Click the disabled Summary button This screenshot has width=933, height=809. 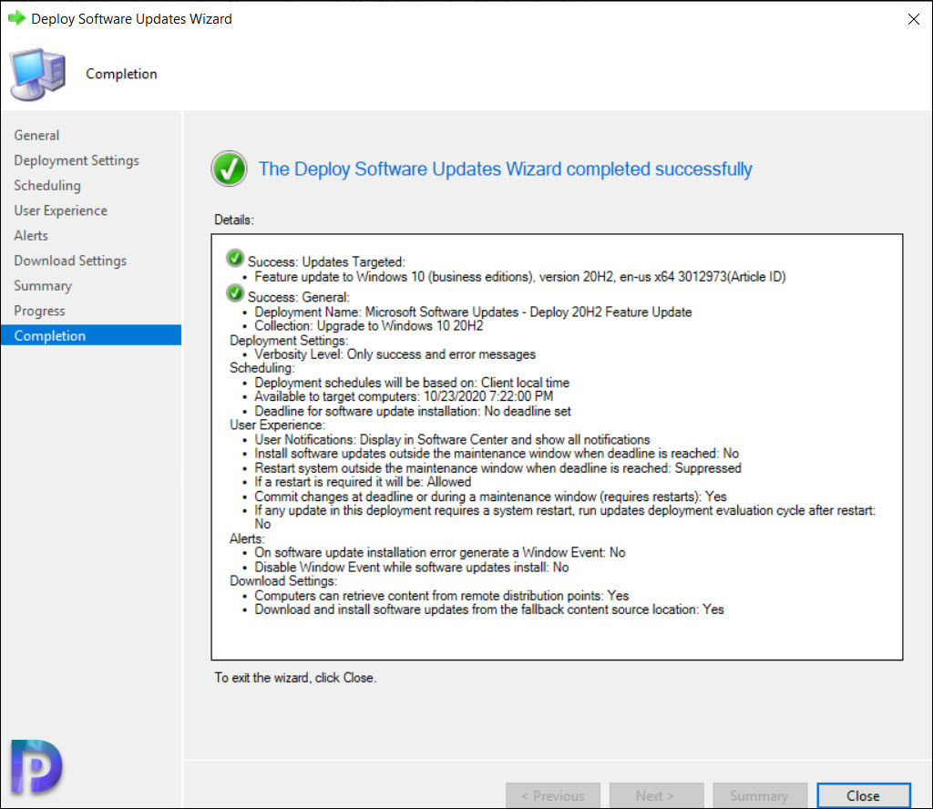pyautogui.click(x=760, y=795)
